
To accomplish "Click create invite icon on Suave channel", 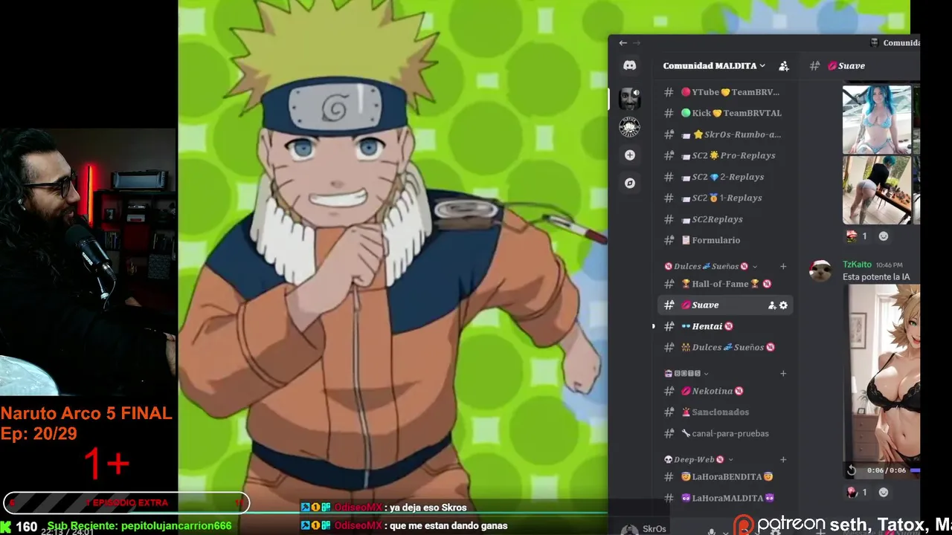I will point(772,305).
